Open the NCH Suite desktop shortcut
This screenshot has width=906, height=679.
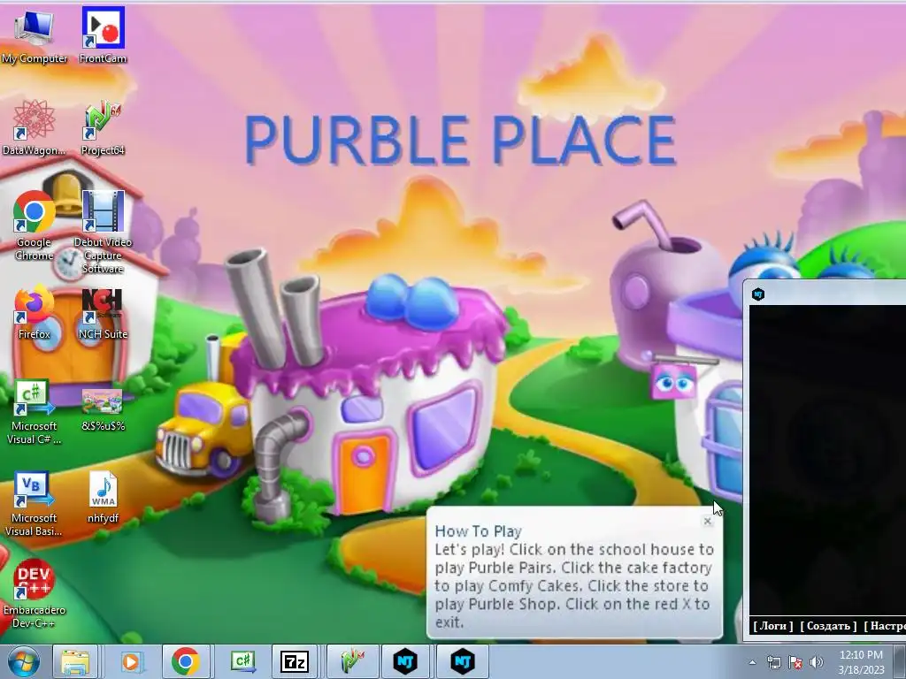pos(103,312)
